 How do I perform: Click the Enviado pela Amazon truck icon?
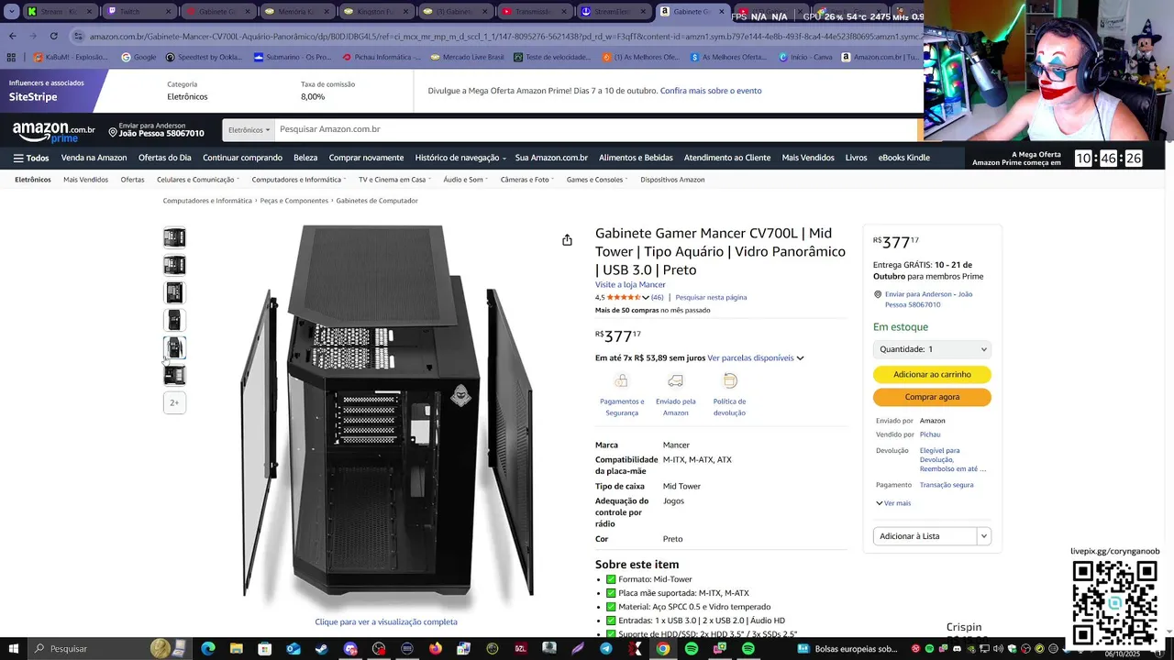point(675,380)
